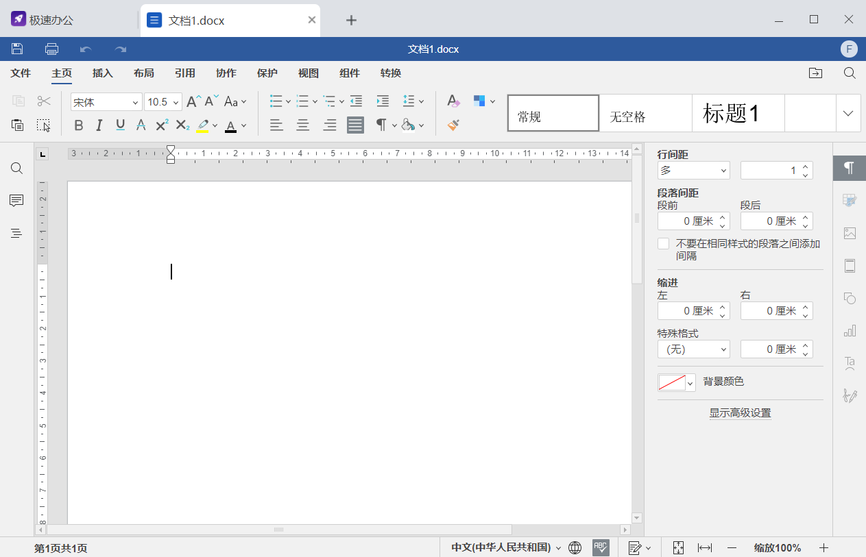
Task: Switch to the 布局 tab
Action: click(x=144, y=73)
